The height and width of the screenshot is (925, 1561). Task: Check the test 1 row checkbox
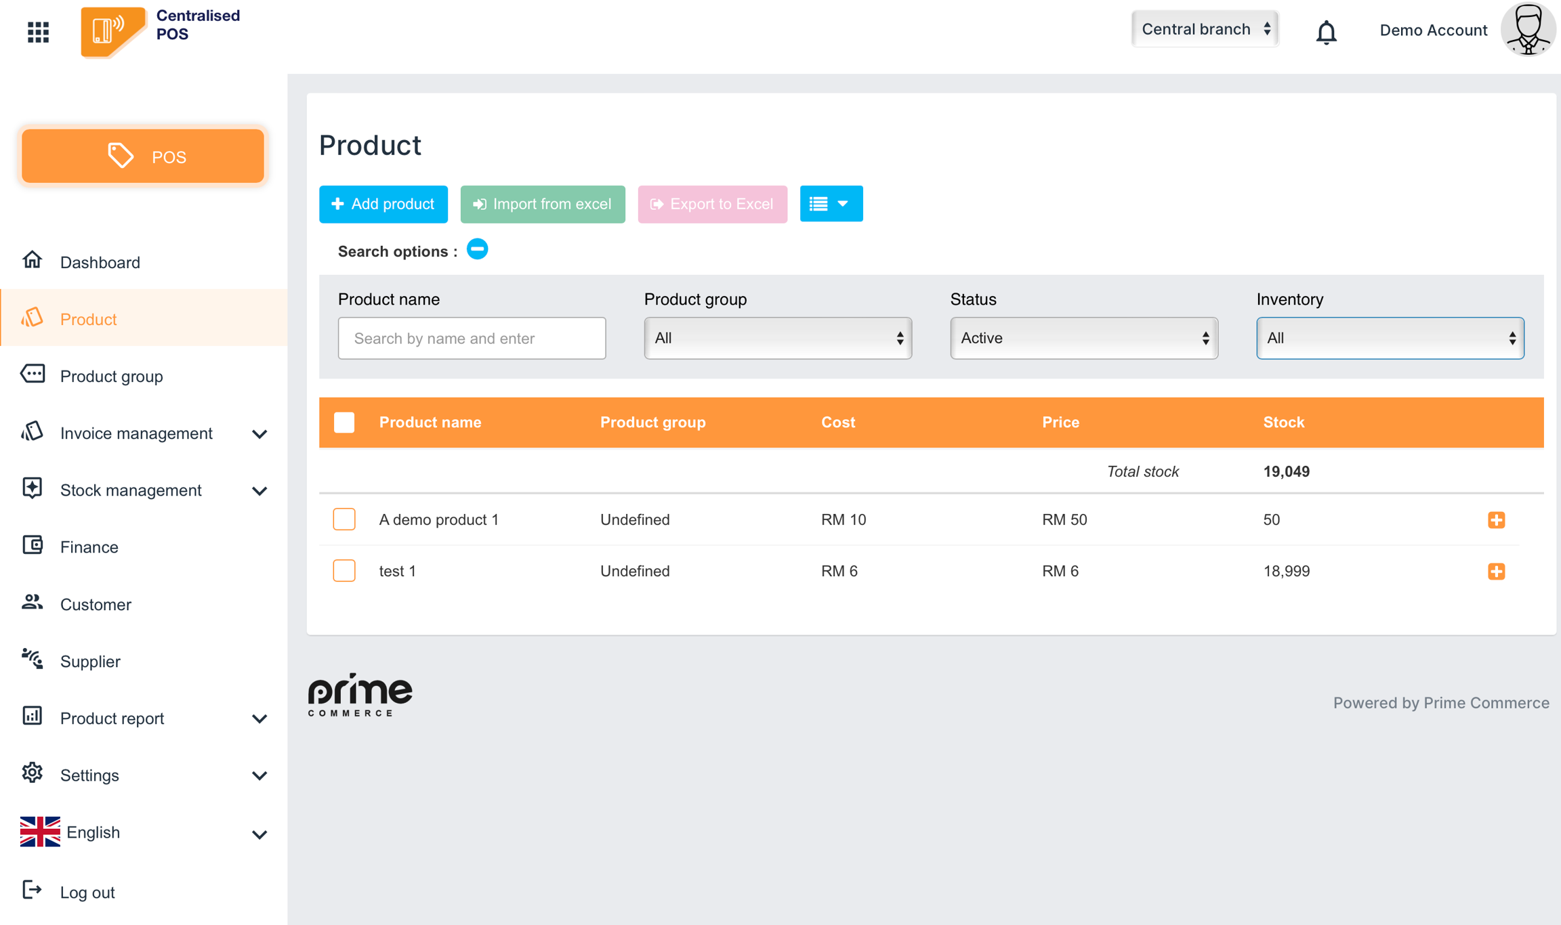point(344,571)
